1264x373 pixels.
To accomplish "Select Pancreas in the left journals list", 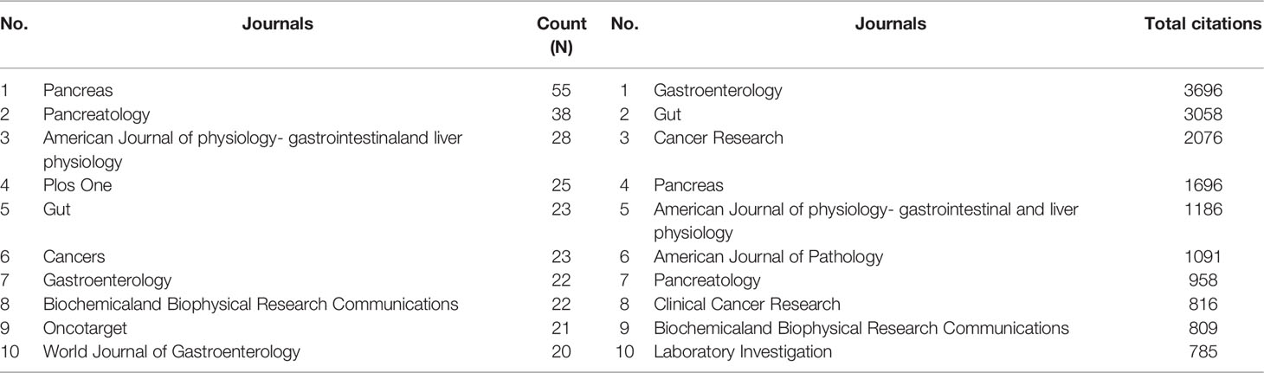I will click(x=78, y=90).
